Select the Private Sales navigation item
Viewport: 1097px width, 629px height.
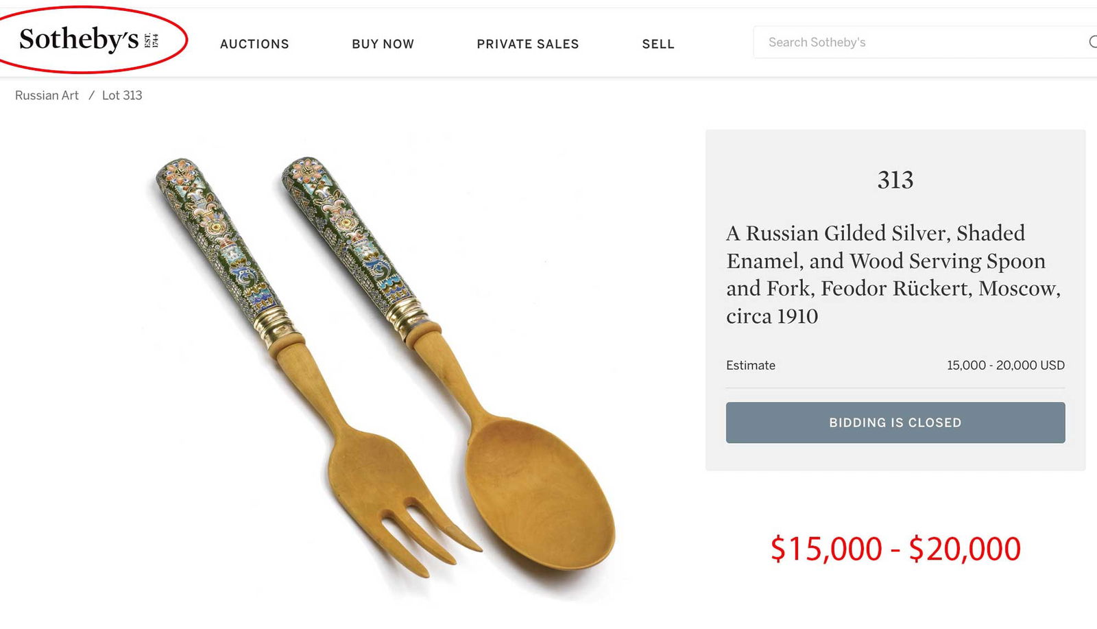click(527, 44)
